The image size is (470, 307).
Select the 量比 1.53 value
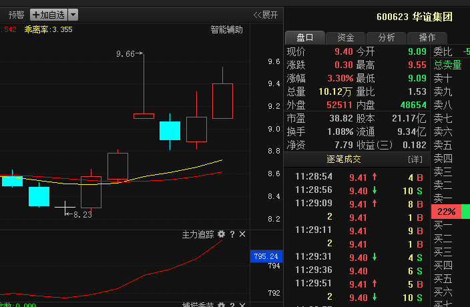point(417,91)
